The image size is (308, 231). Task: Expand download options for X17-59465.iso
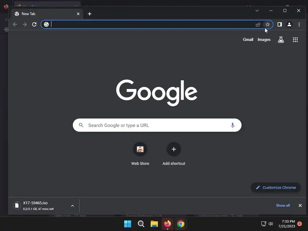click(72, 206)
